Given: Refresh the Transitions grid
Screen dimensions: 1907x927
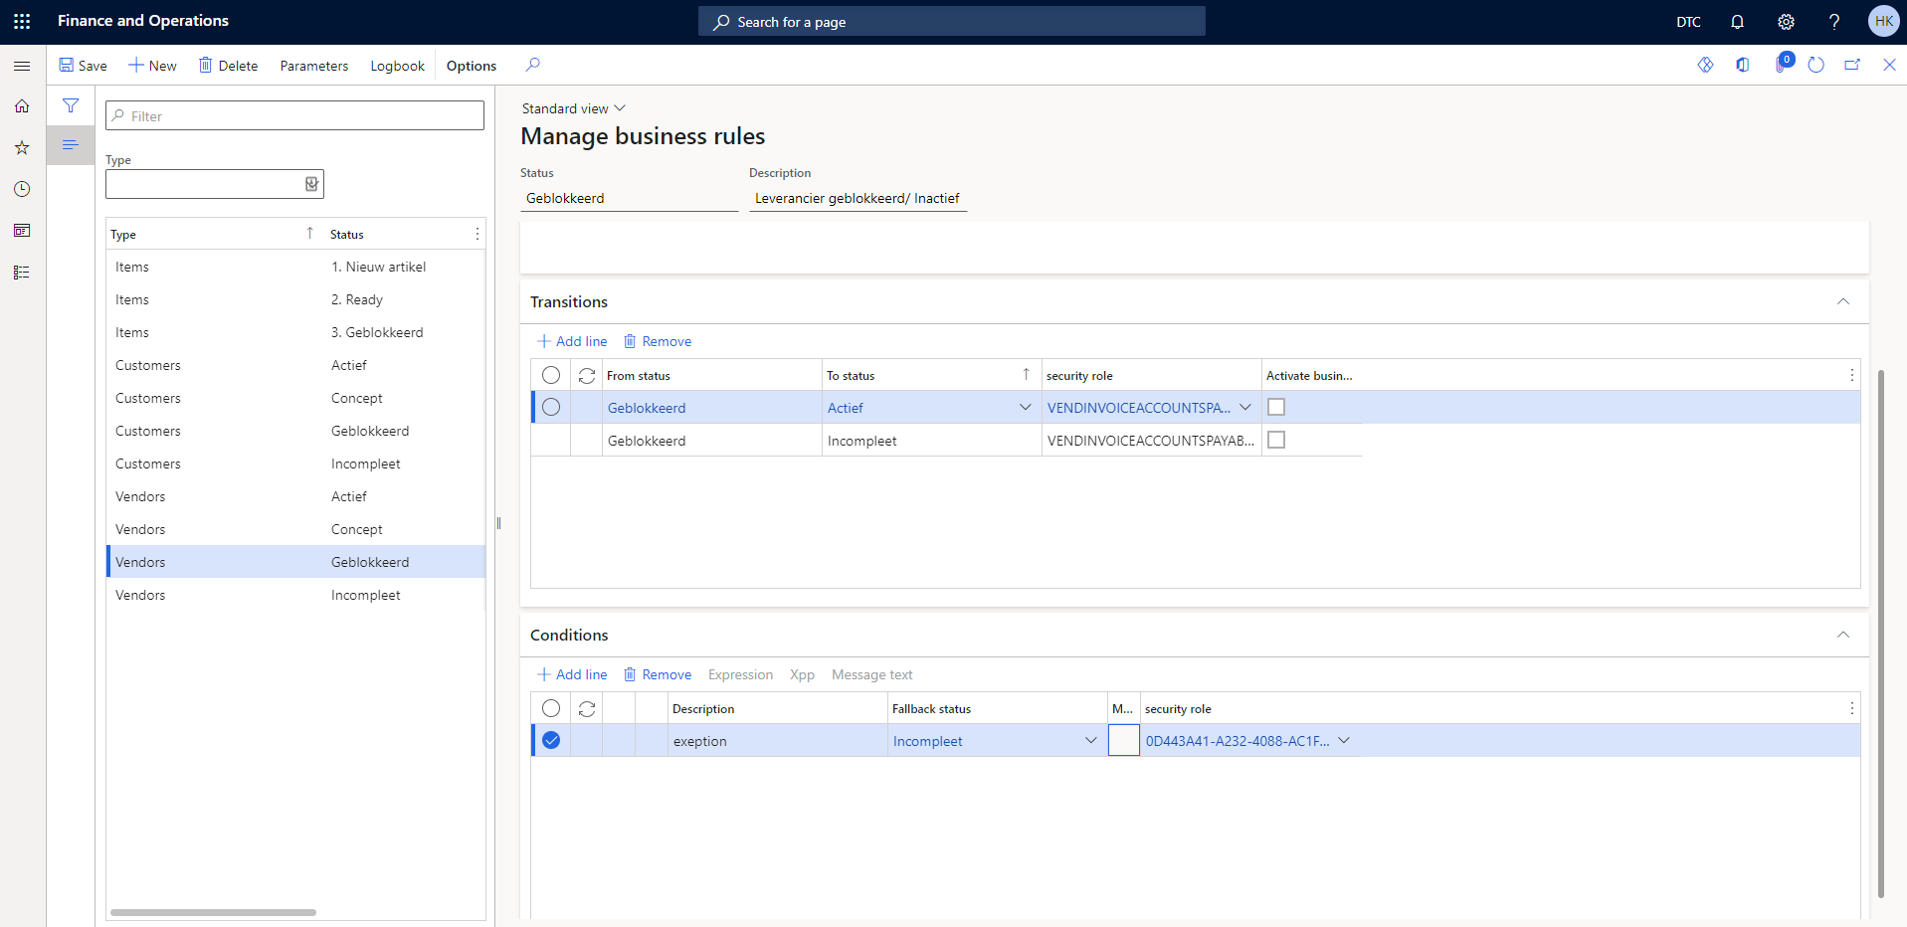Looking at the screenshot, I should (587, 375).
